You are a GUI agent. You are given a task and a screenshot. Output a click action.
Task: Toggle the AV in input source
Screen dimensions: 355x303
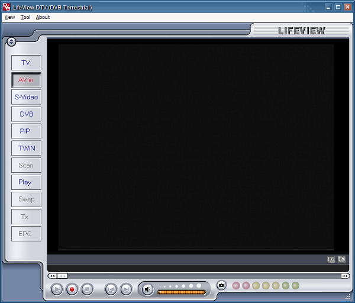26,80
